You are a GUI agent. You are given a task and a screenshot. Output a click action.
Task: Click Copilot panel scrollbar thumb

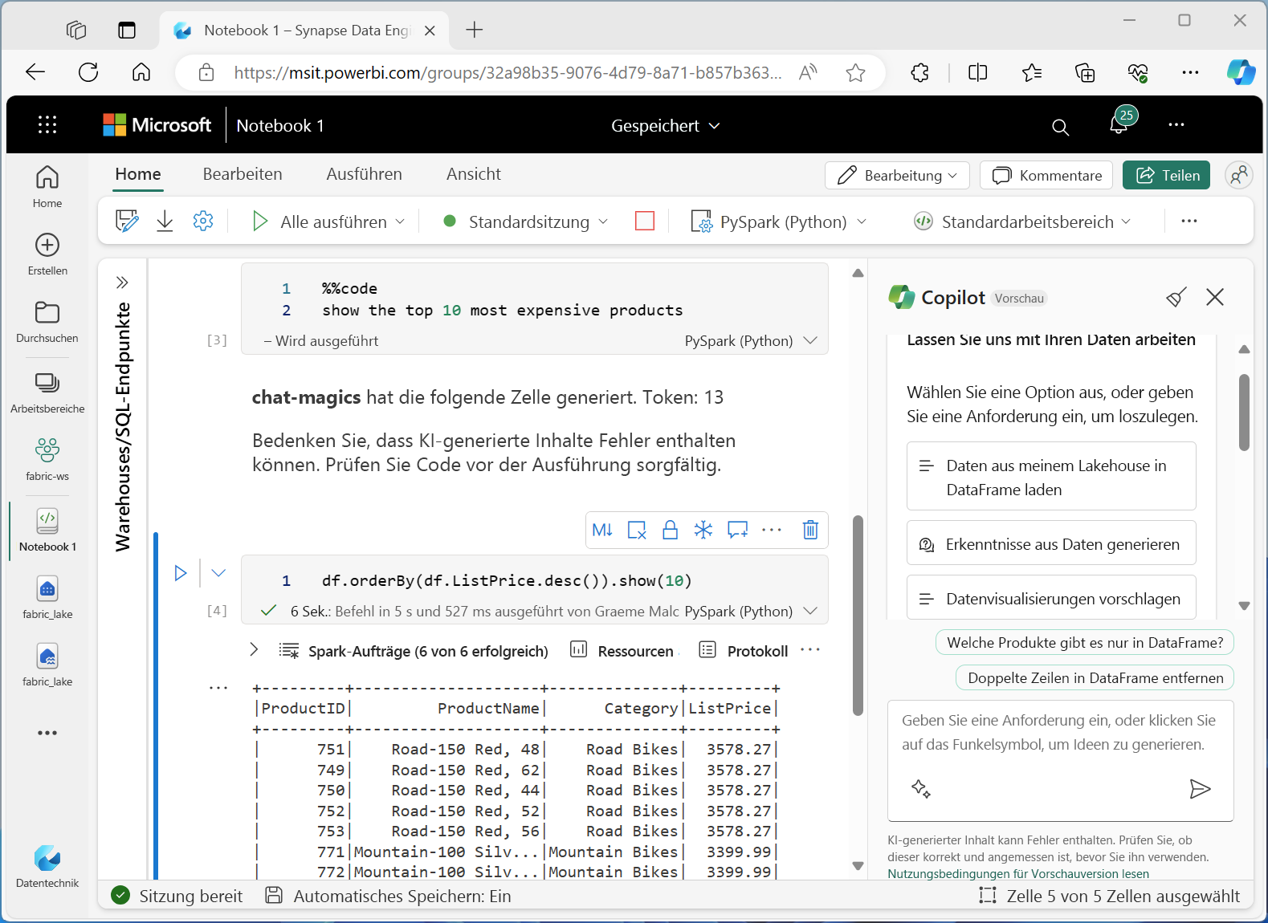tap(1244, 413)
